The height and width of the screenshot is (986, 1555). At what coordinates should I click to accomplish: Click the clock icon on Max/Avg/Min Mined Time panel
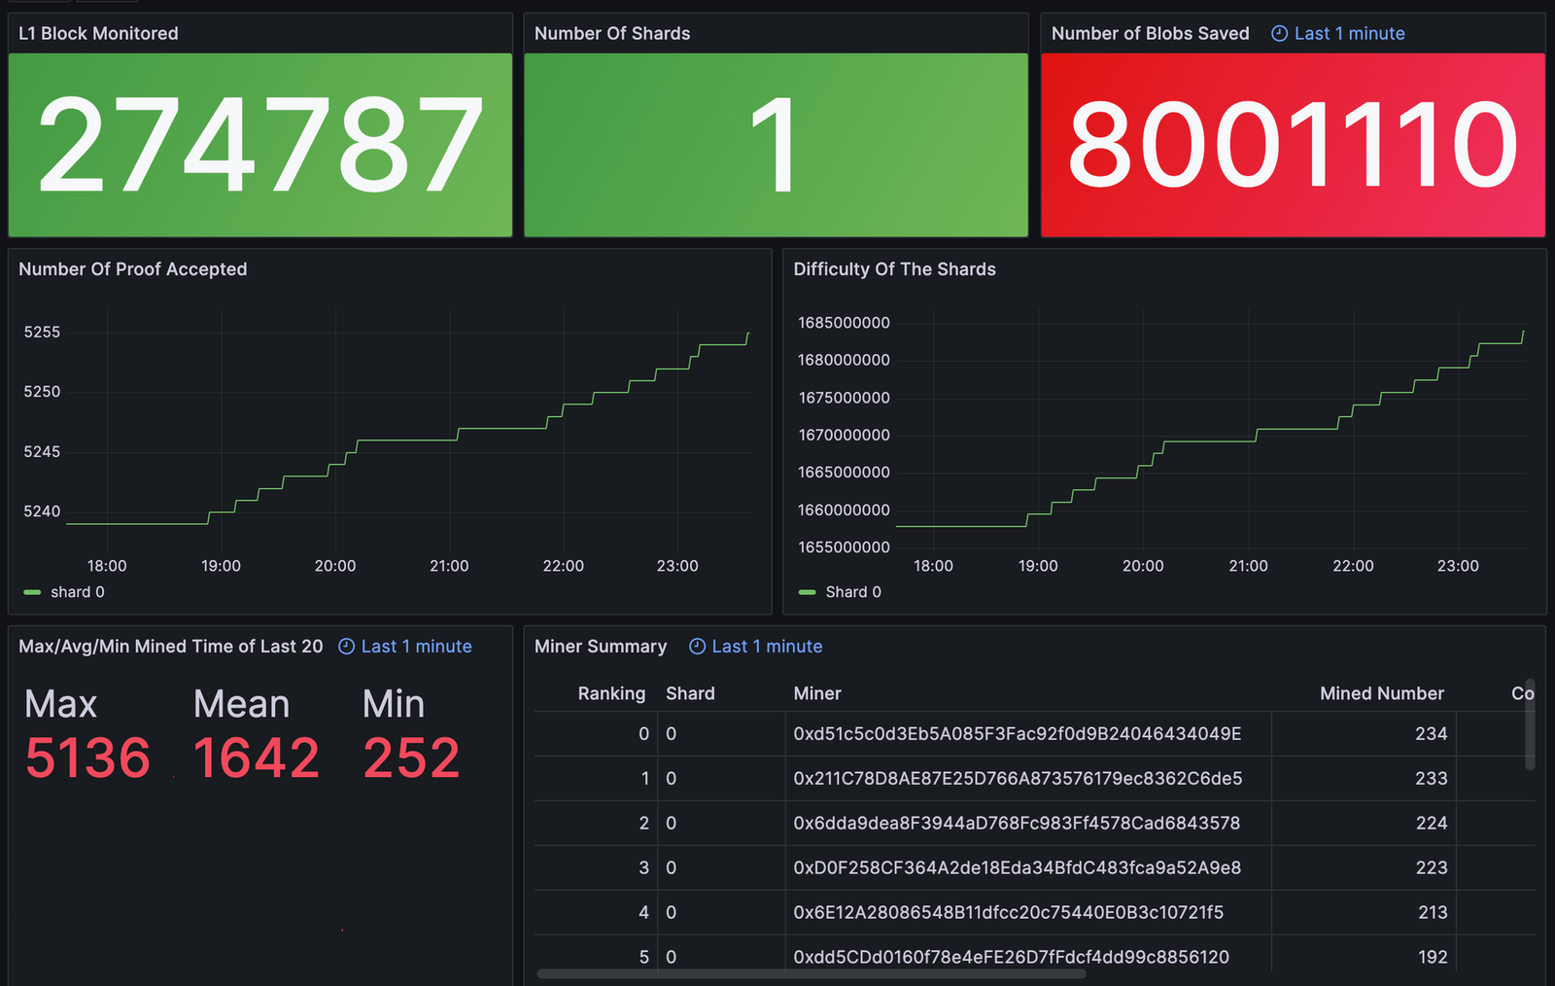[x=345, y=646]
